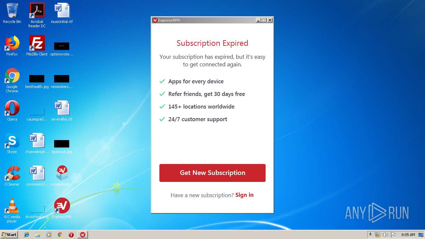Select drclothing.png image file
Image resolution: width=425 pixels, height=239 pixels.
37,211
